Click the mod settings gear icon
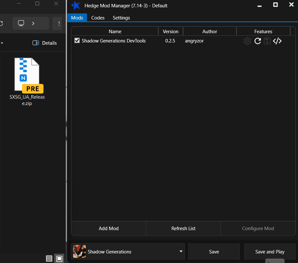 (x=247, y=41)
